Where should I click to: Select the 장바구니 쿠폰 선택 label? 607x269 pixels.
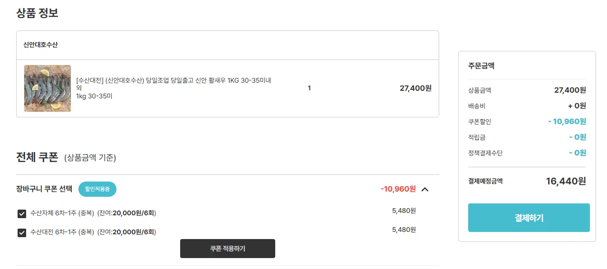tap(44, 189)
